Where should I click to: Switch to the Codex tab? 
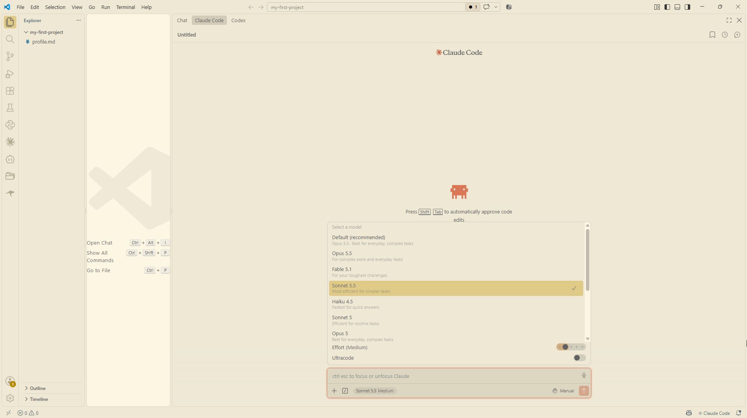pos(238,20)
